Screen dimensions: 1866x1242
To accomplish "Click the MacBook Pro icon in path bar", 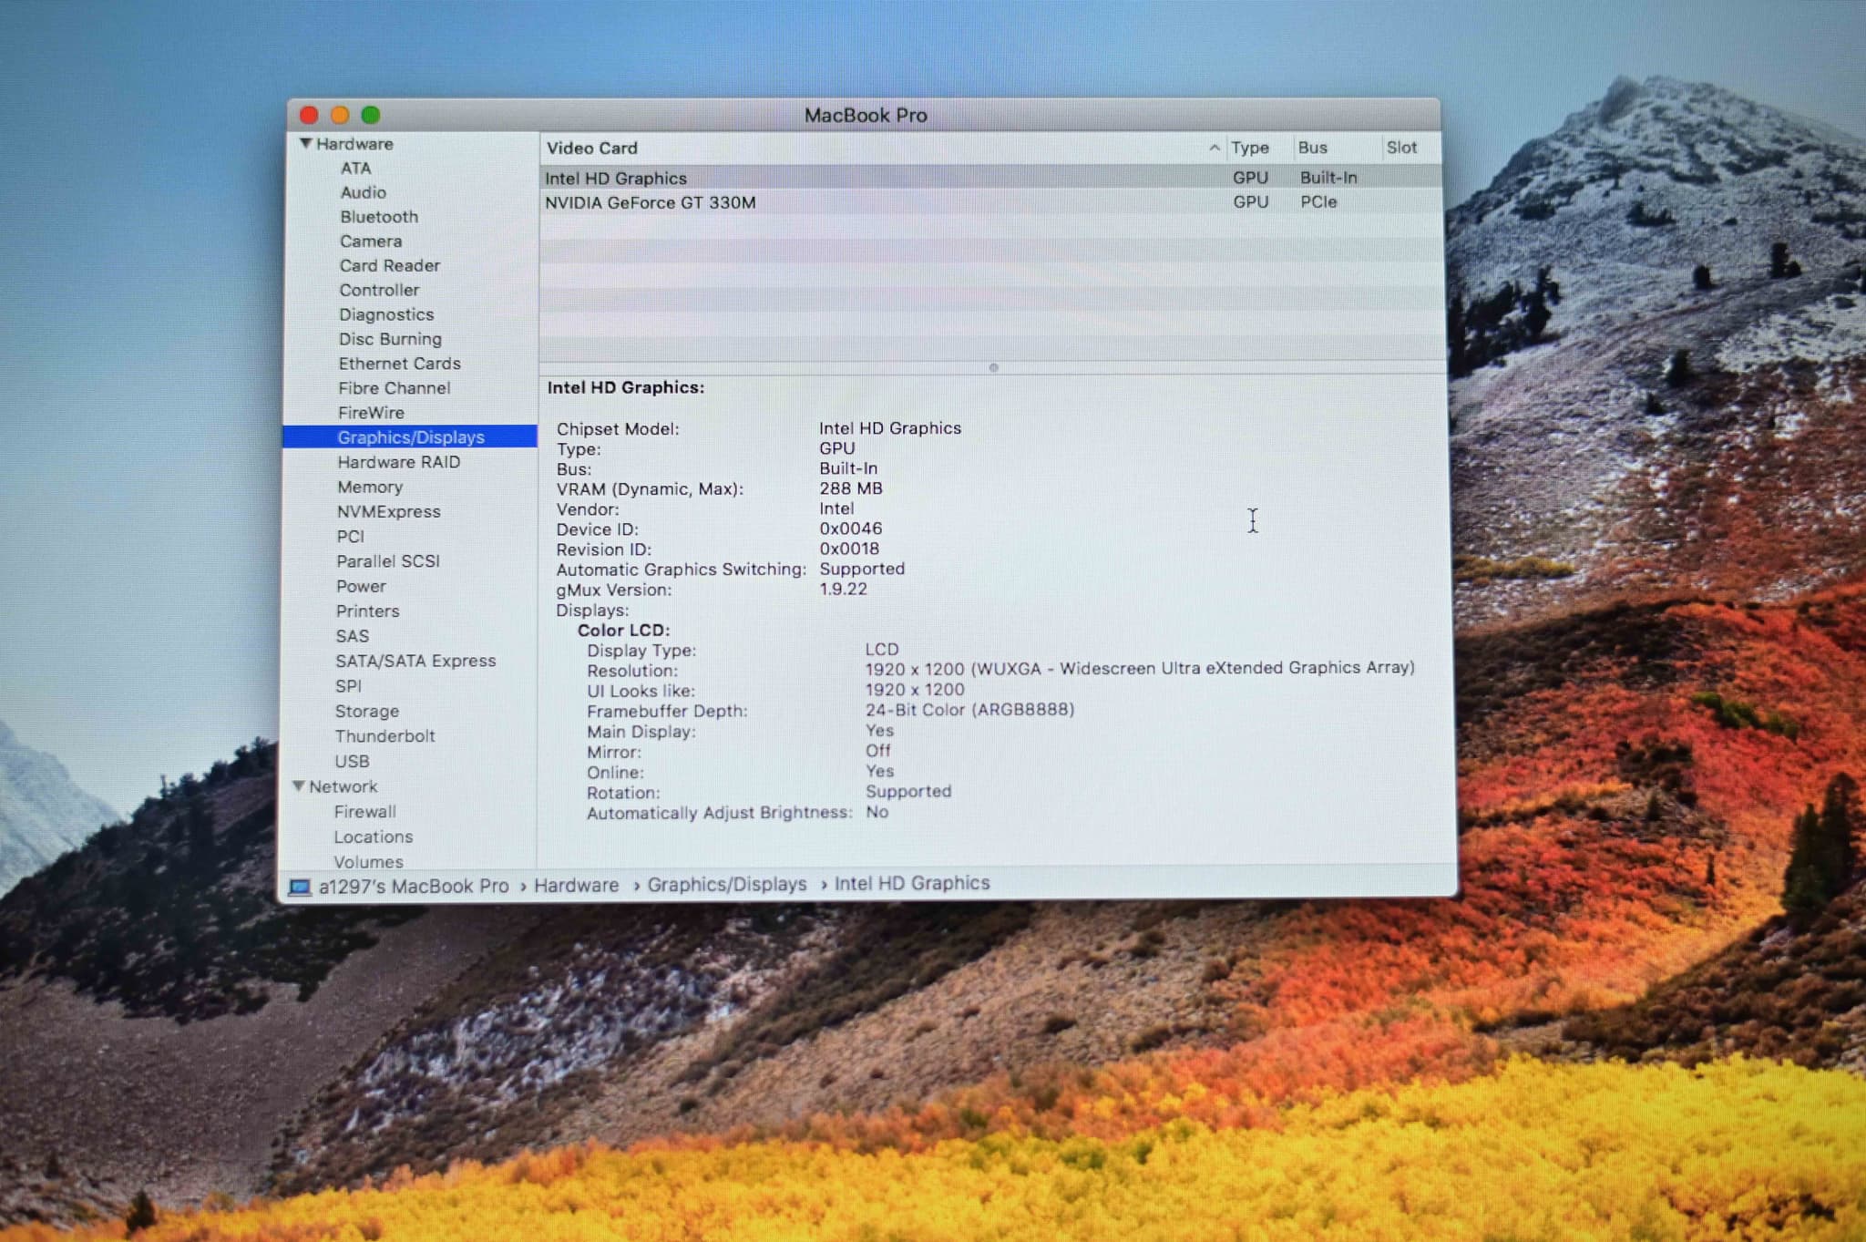I will pyautogui.click(x=300, y=887).
